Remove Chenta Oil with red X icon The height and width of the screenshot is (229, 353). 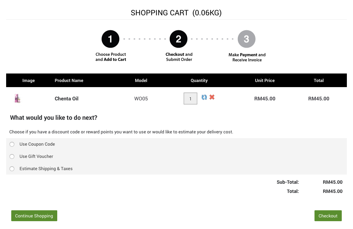(212, 97)
